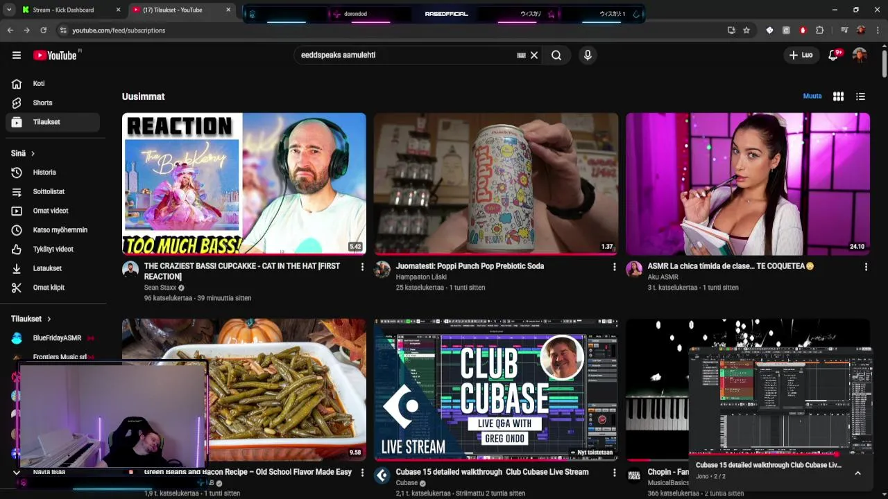888x499 pixels.
Task: Open the Hampaaton Läski channel link
Action: (x=421, y=277)
